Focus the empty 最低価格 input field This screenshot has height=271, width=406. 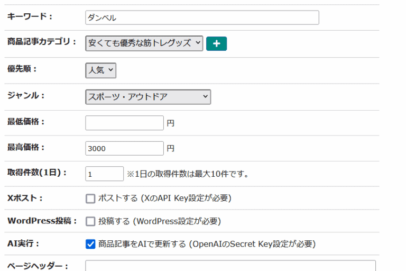click(x=124, y=123)
